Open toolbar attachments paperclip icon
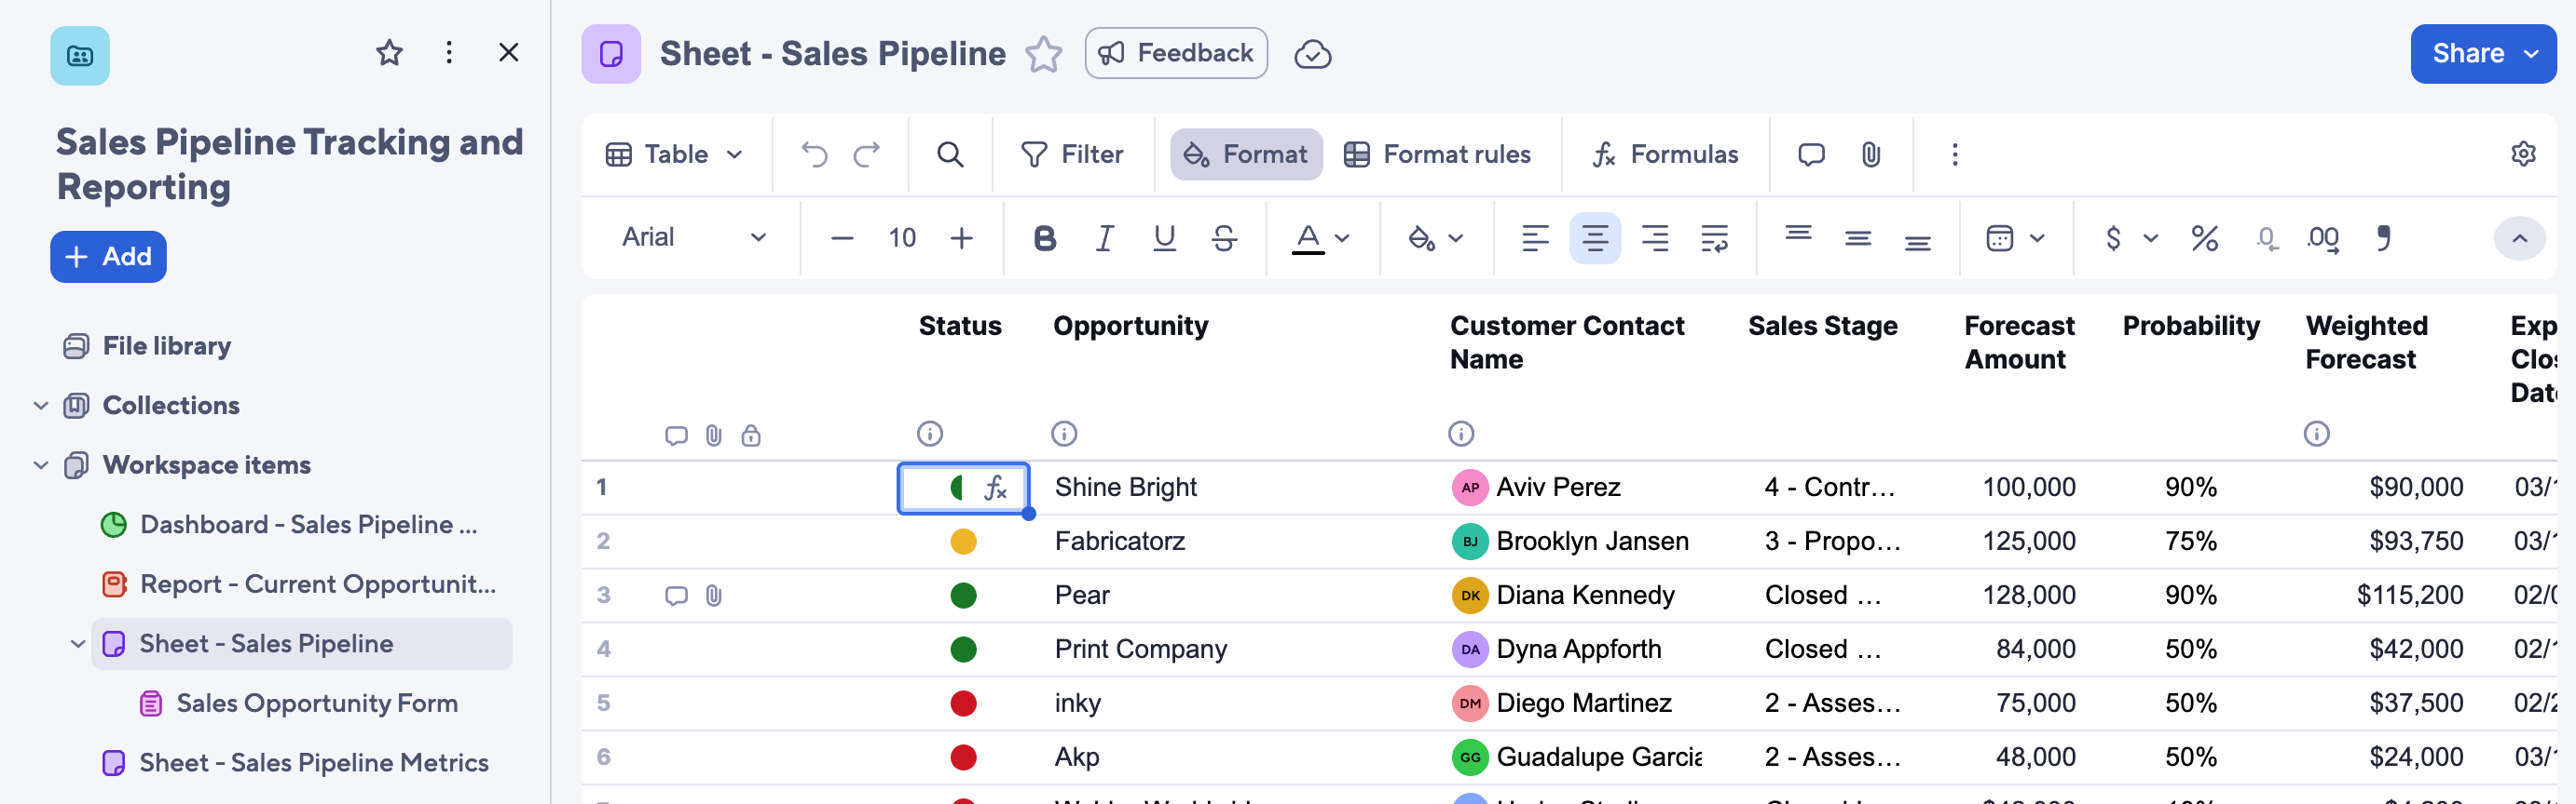This screenshot has height=804, width=2576. (x=1871, y=154)
